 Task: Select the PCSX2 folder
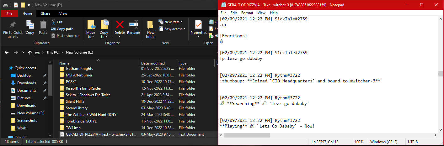tap(72, 82)
